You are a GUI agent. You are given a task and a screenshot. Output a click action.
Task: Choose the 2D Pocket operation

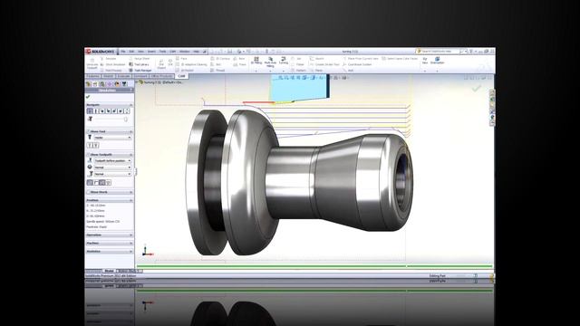(x=185, y=71)
